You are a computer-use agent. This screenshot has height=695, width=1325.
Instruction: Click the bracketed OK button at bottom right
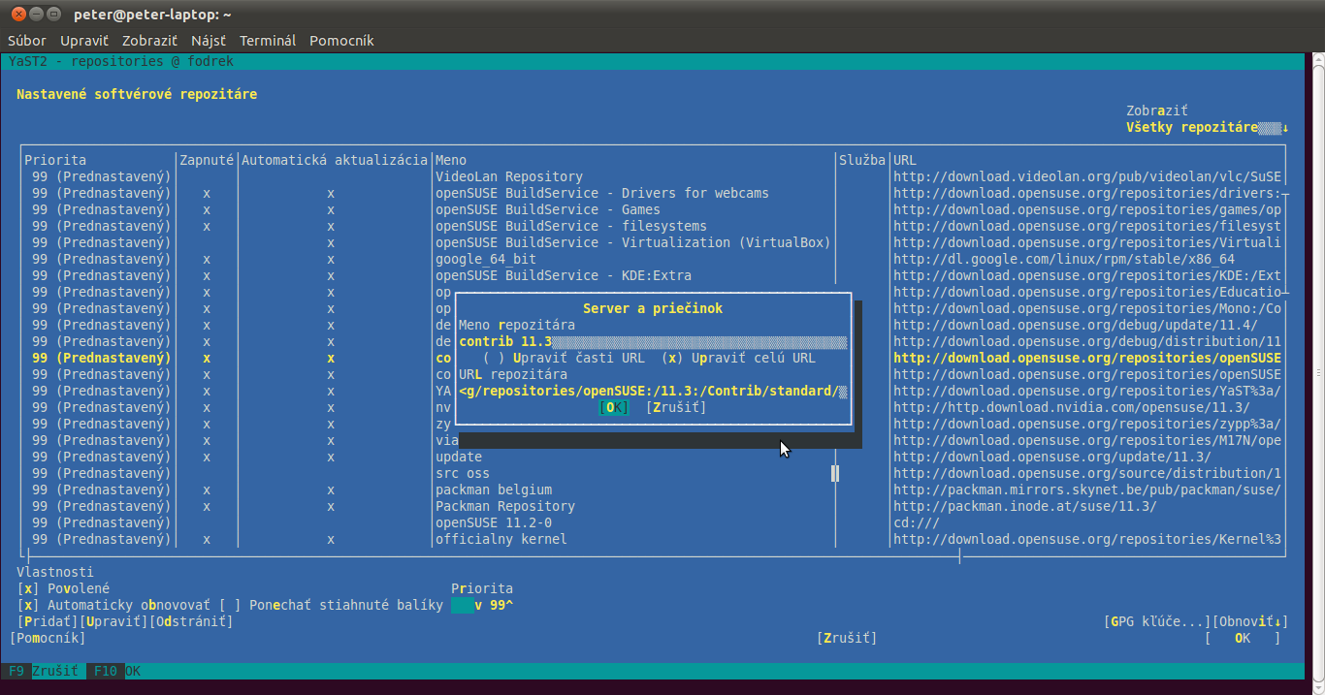click(1243, 638)
